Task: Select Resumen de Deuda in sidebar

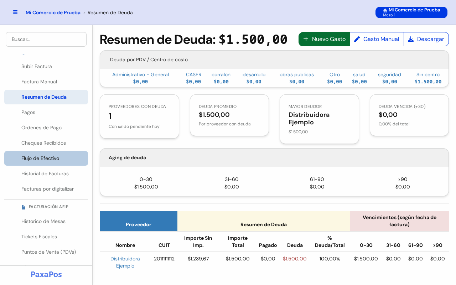Action: pos(46,97)
